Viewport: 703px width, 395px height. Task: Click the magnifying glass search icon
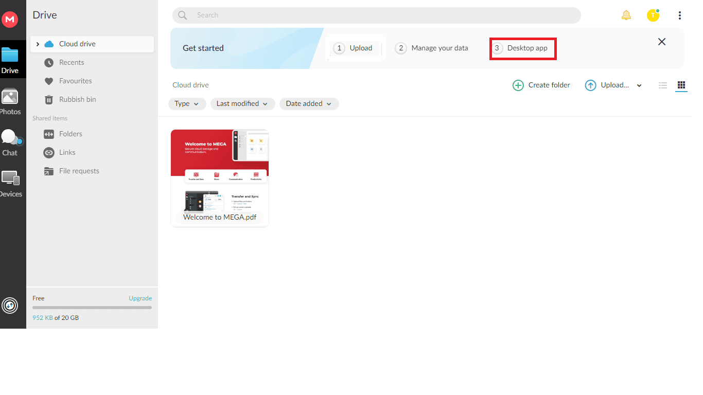[x=183, y=15]
